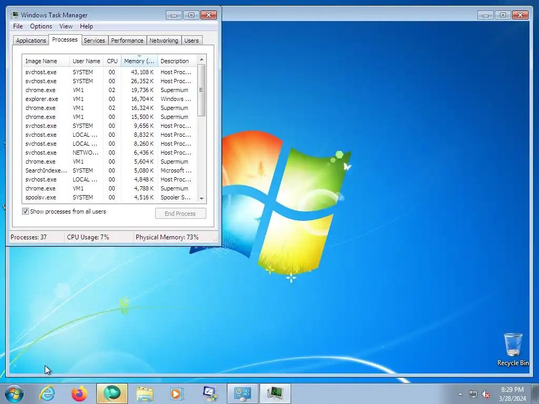Click the CPU Usage: 7% status entry
The height and width of the screenshot is (404, 539).
98,237
